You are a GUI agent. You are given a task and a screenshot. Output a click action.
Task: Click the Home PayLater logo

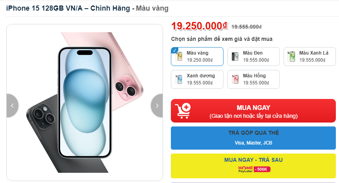246,169
